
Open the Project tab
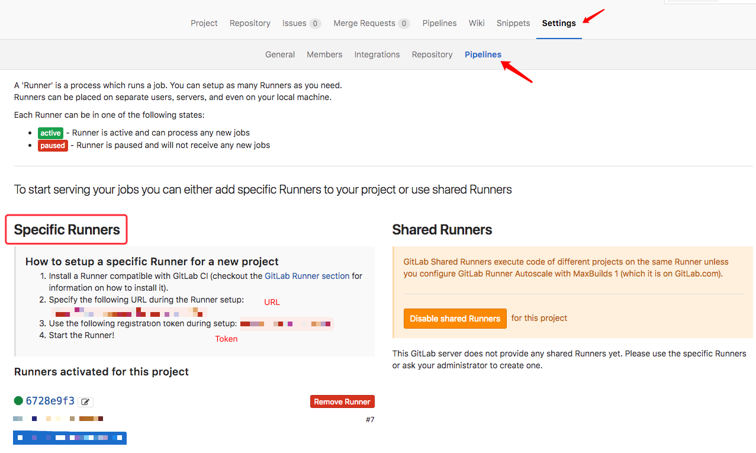(204, 23)
